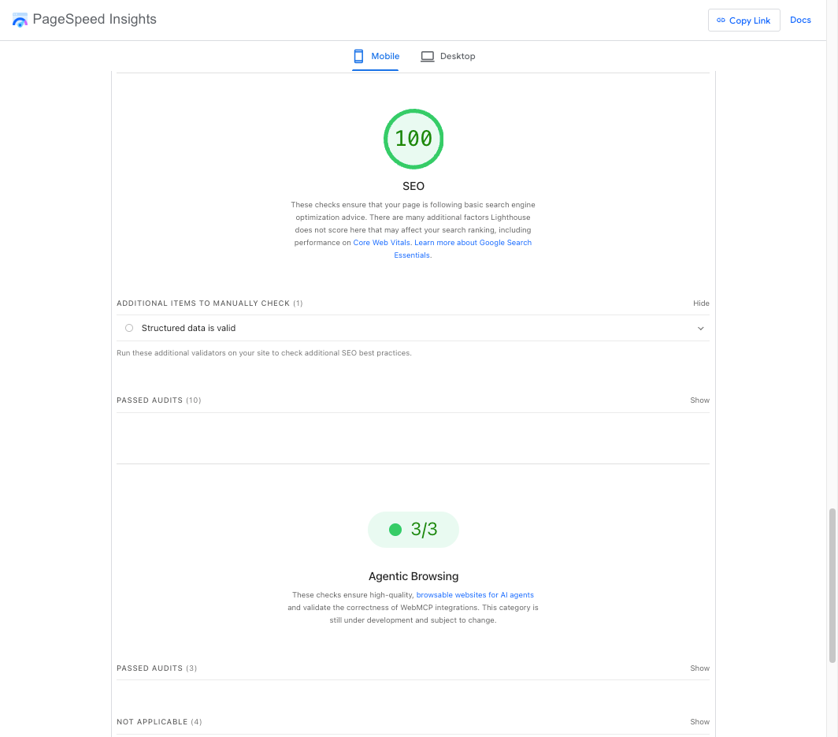Hide additional items to manually check
This screenshot has width=838, height=737.
[701, 303]
